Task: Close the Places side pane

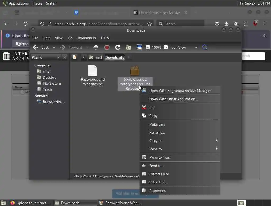Action: point(65,57)
